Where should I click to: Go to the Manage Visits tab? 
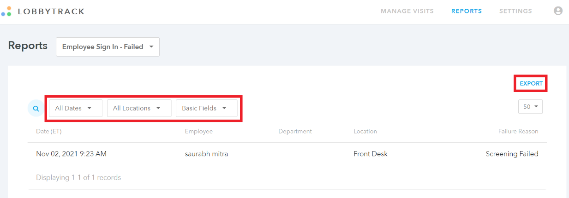pos(407,11)
